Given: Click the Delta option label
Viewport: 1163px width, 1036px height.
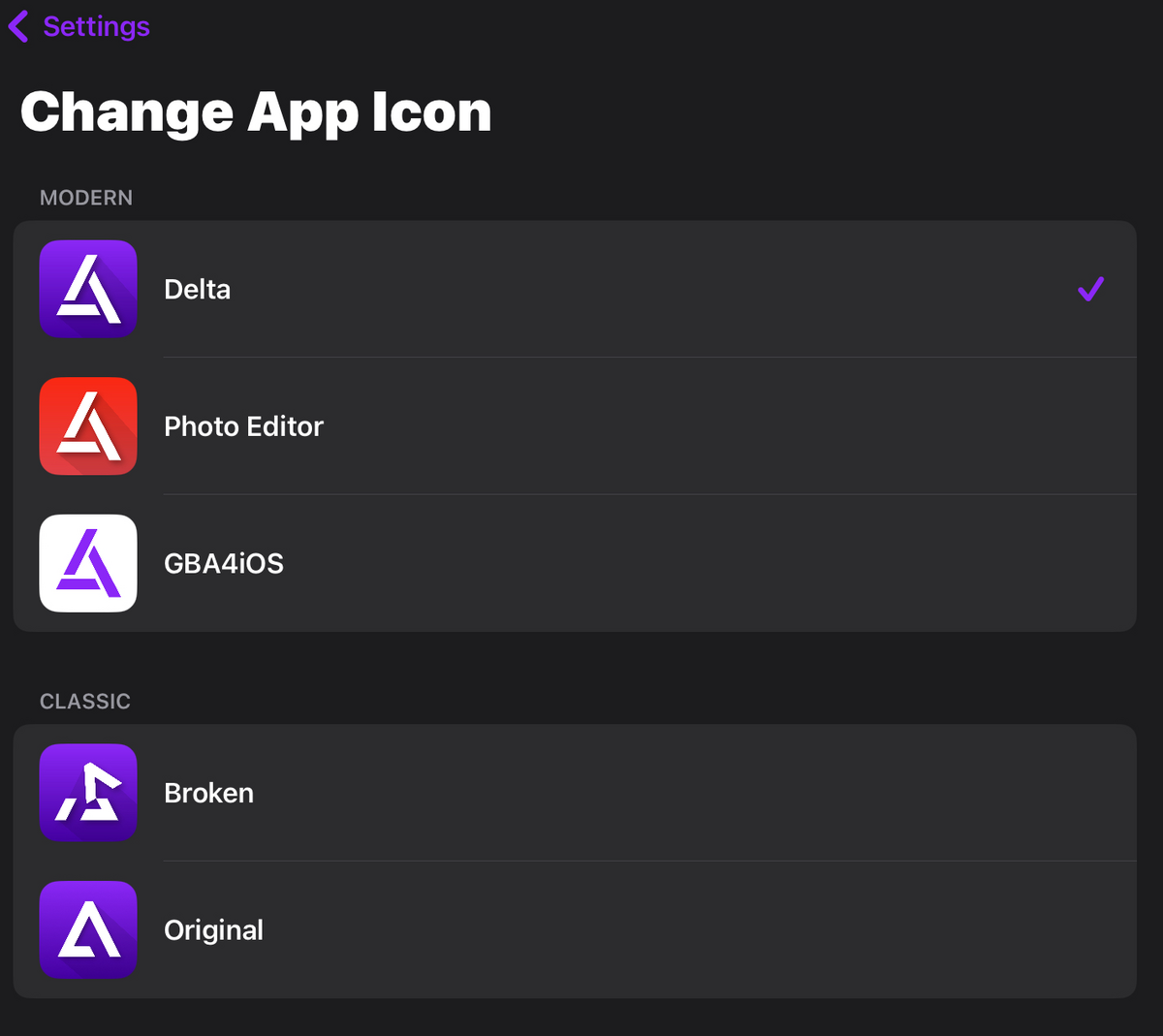Looking at the screenshot, I should coord(198,289).
